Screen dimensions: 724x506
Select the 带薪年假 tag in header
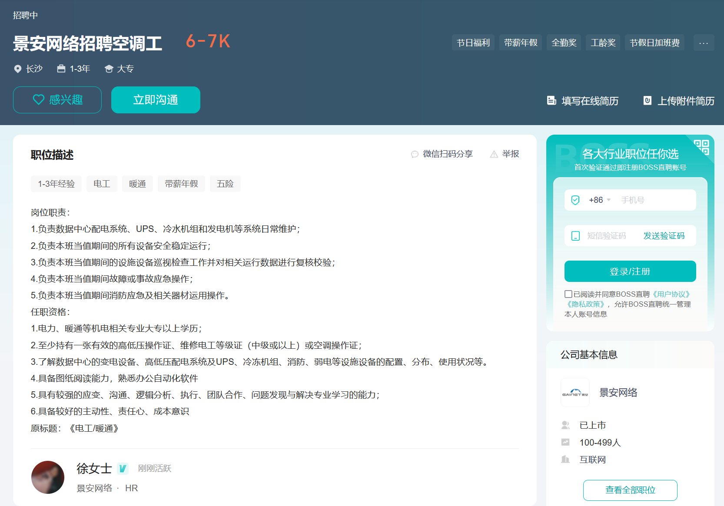point(520,43)
